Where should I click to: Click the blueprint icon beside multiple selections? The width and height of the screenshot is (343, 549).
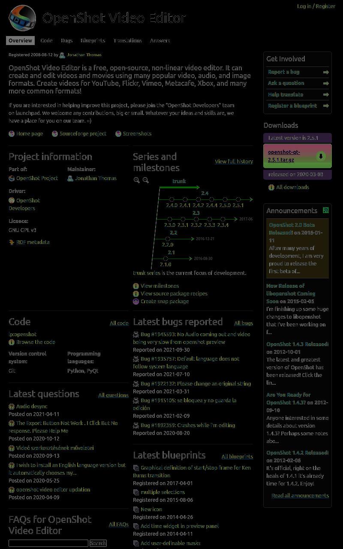click(x=136, y=492)
